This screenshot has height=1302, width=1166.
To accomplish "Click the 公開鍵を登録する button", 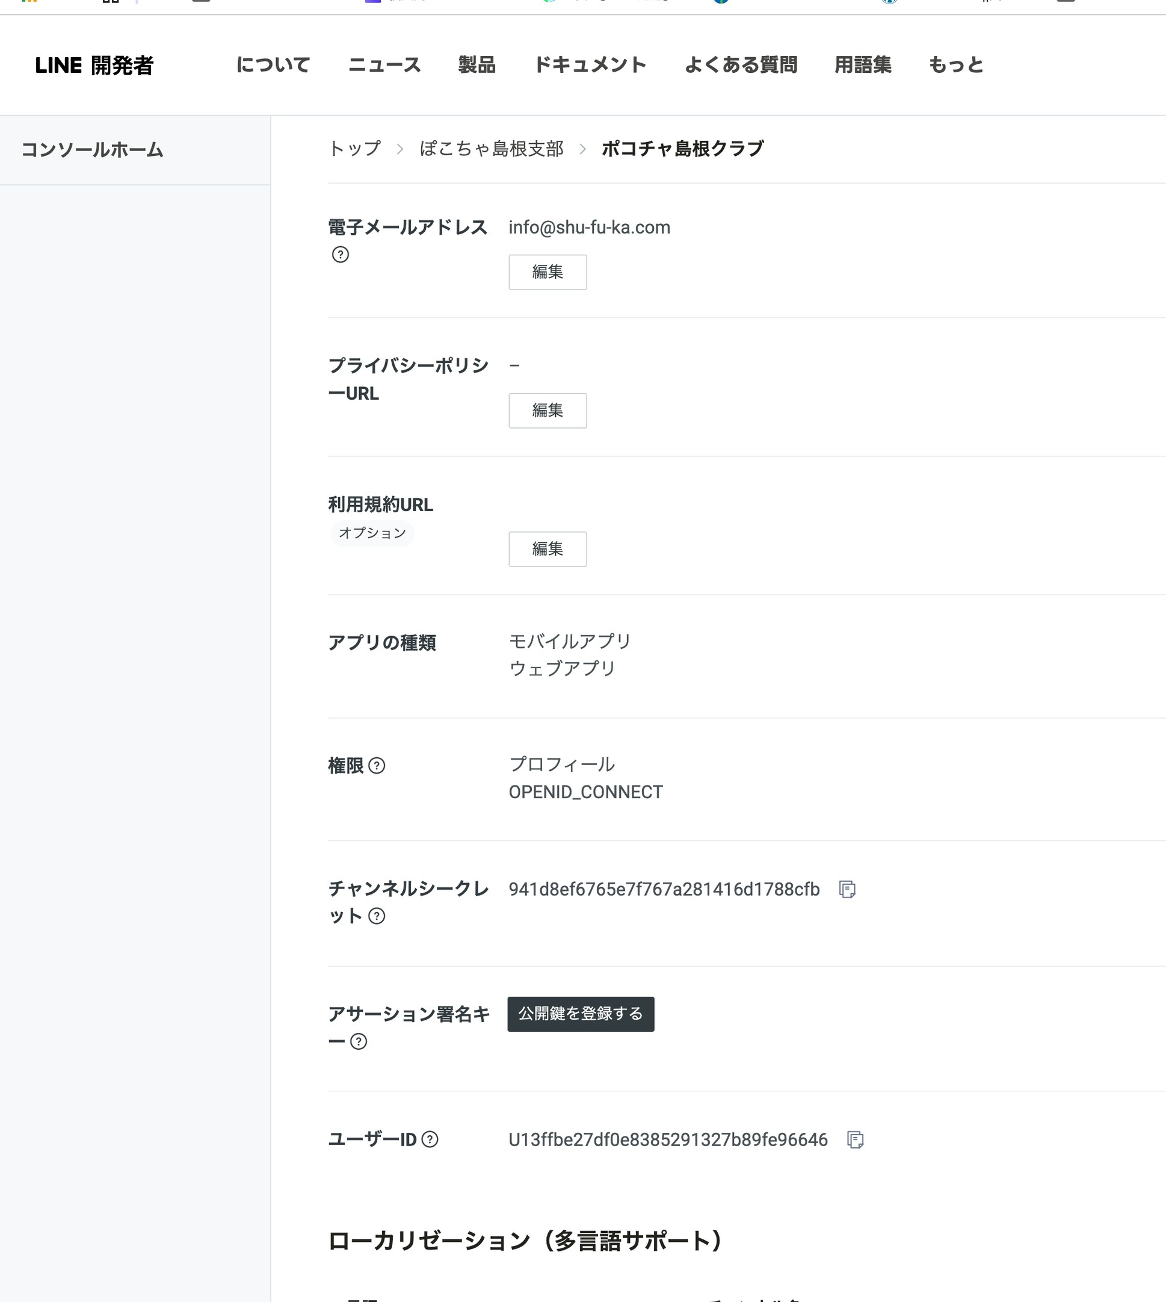I will [x=581, y=1014].
